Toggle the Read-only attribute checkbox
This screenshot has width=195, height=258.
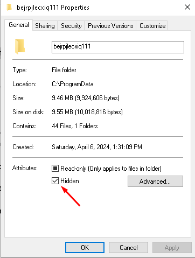(55, 169)
